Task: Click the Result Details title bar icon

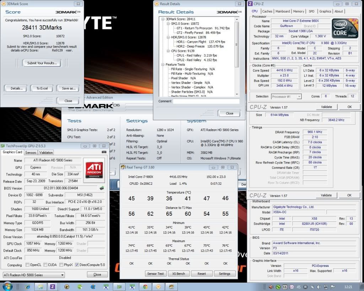Action: click(x=156, y=4)
